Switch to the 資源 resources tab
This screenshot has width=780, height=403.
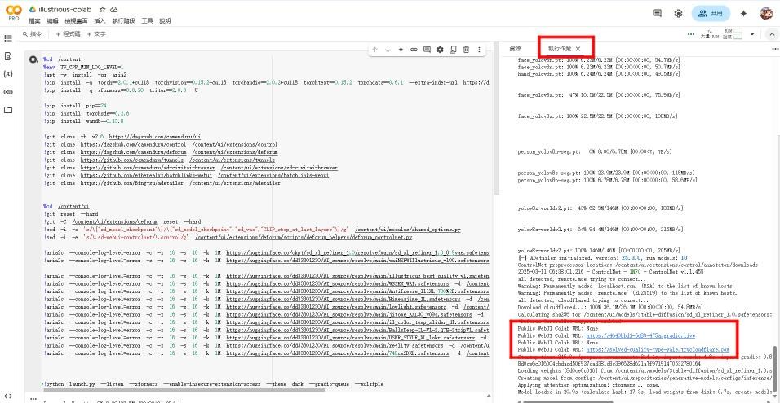point(515,49)
